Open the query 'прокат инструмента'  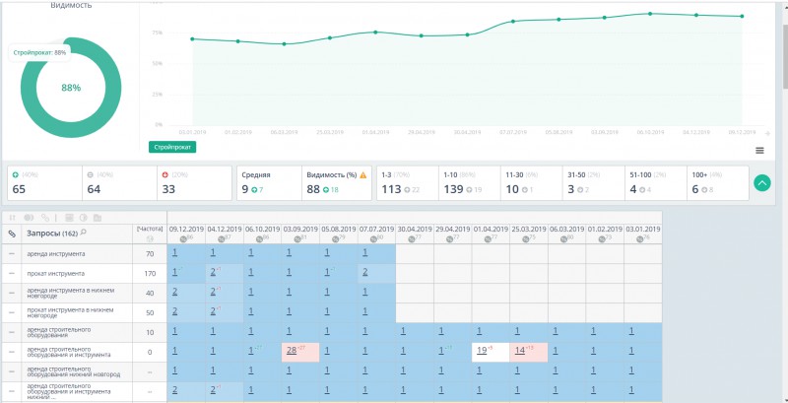coord(56,274)
